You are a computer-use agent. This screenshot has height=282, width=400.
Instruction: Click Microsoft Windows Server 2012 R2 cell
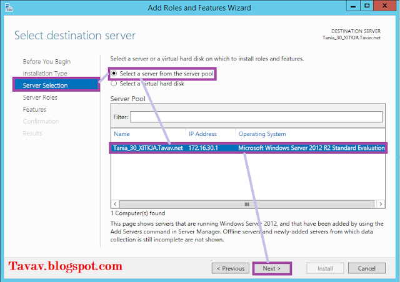[x=311, y=148]
